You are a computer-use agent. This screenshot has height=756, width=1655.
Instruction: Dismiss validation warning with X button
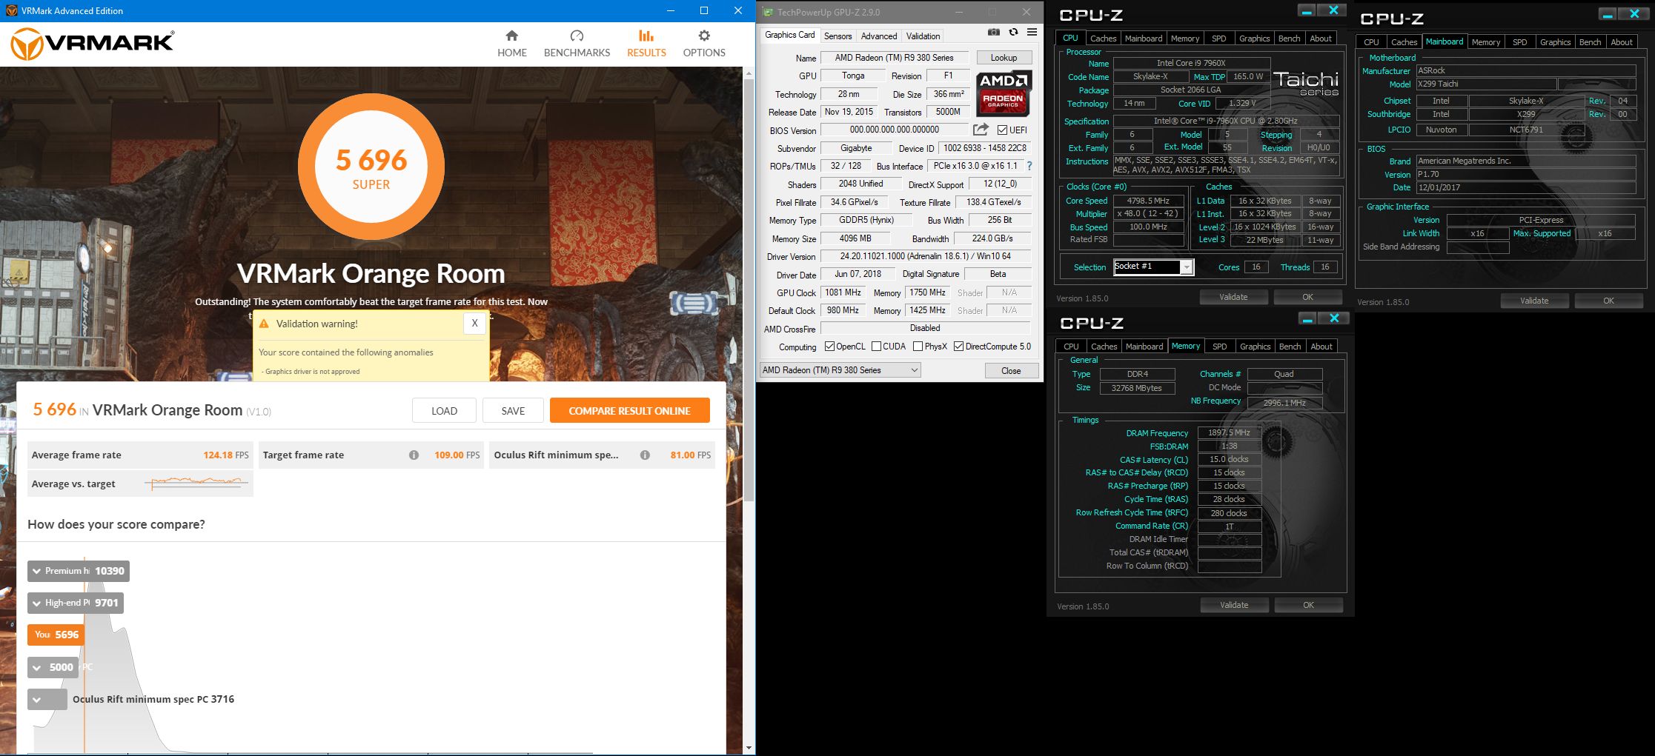click(x=474, y=323)
